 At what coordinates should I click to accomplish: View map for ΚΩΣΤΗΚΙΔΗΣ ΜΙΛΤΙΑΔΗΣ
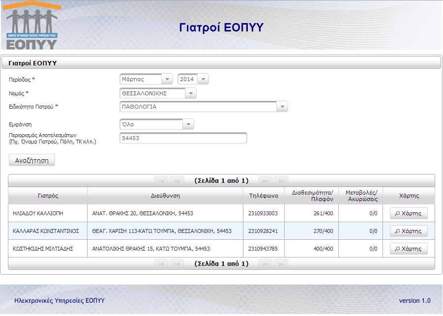409,249
